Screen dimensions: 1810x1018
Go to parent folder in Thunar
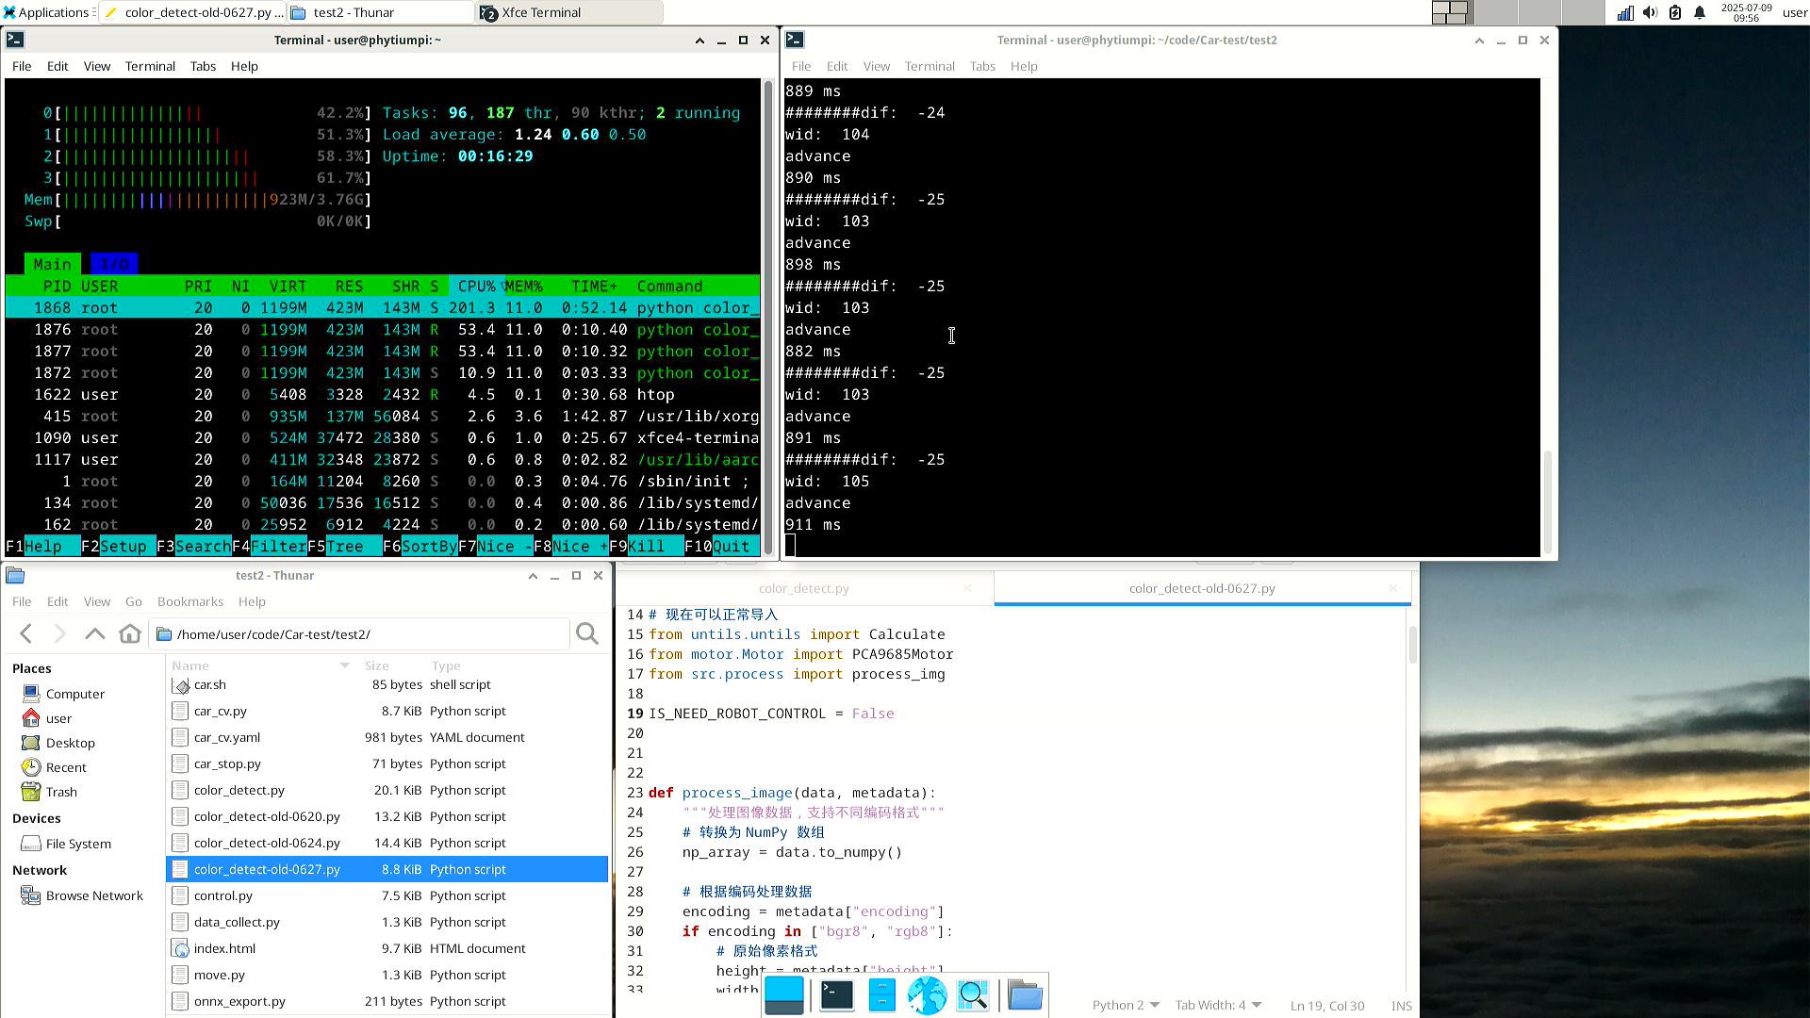[94, 634]
